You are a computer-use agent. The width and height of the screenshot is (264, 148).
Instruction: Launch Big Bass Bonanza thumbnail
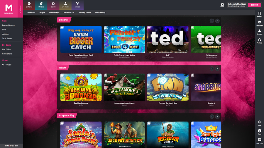coord(168,135)
